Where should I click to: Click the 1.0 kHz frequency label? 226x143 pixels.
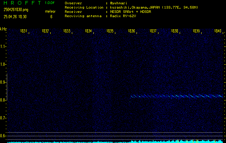[3, 64]
